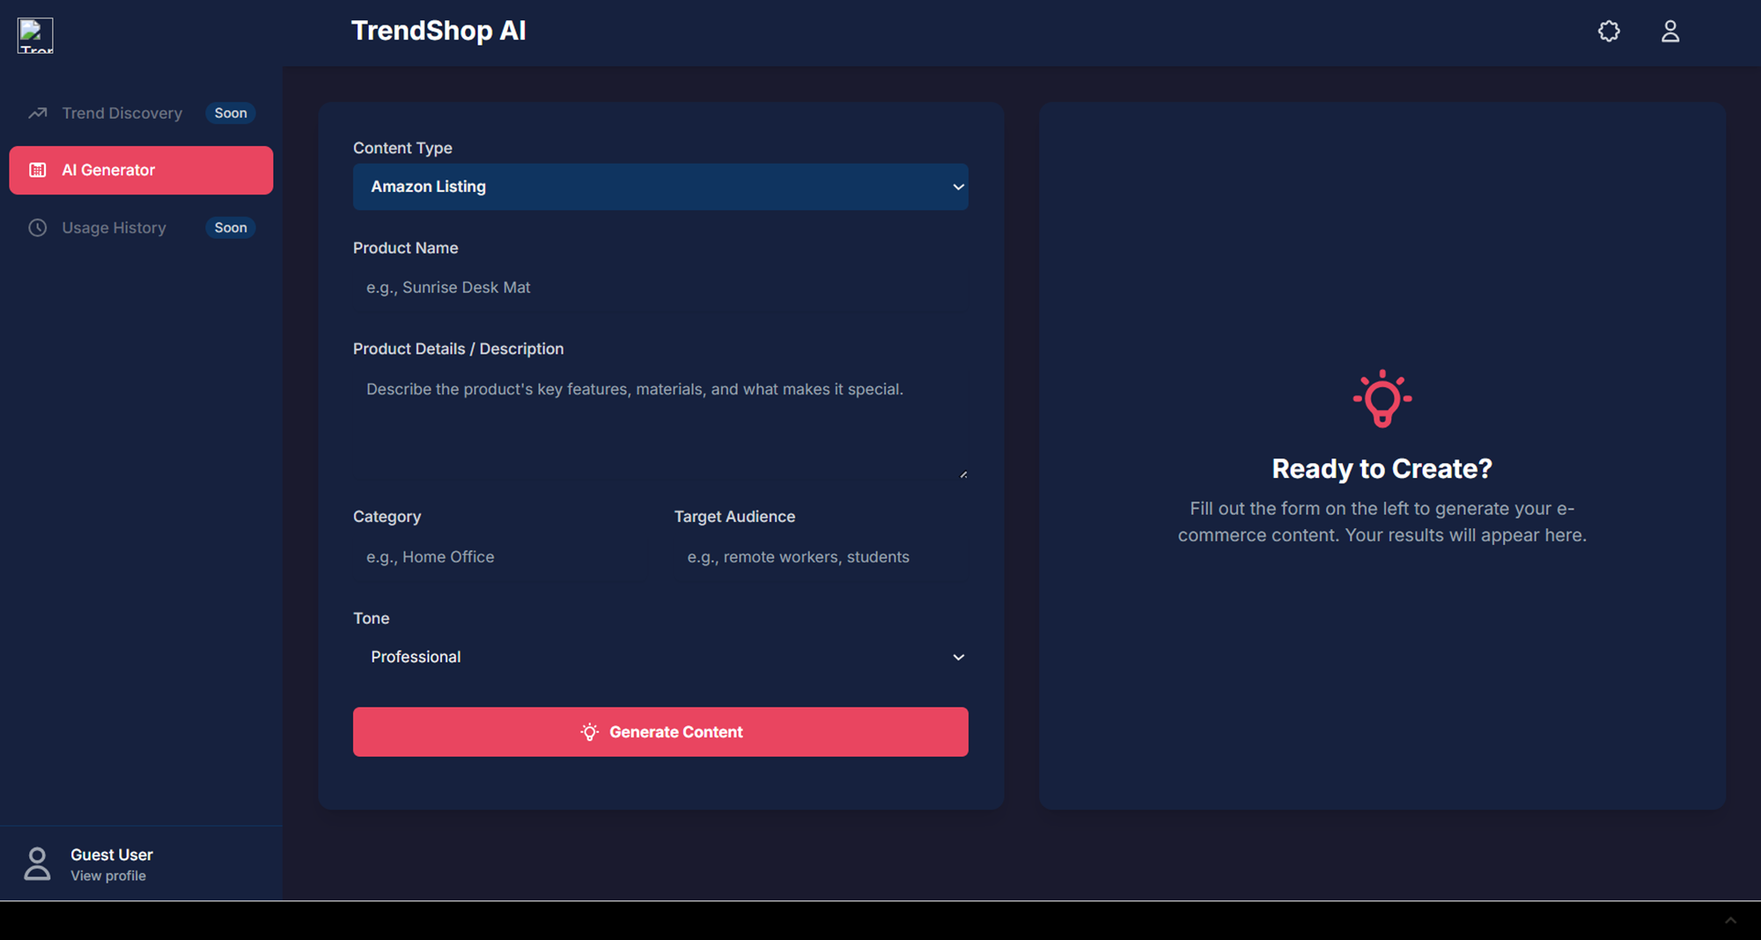Open the Content Type Amazon Listing dropdown

point(660,187)
